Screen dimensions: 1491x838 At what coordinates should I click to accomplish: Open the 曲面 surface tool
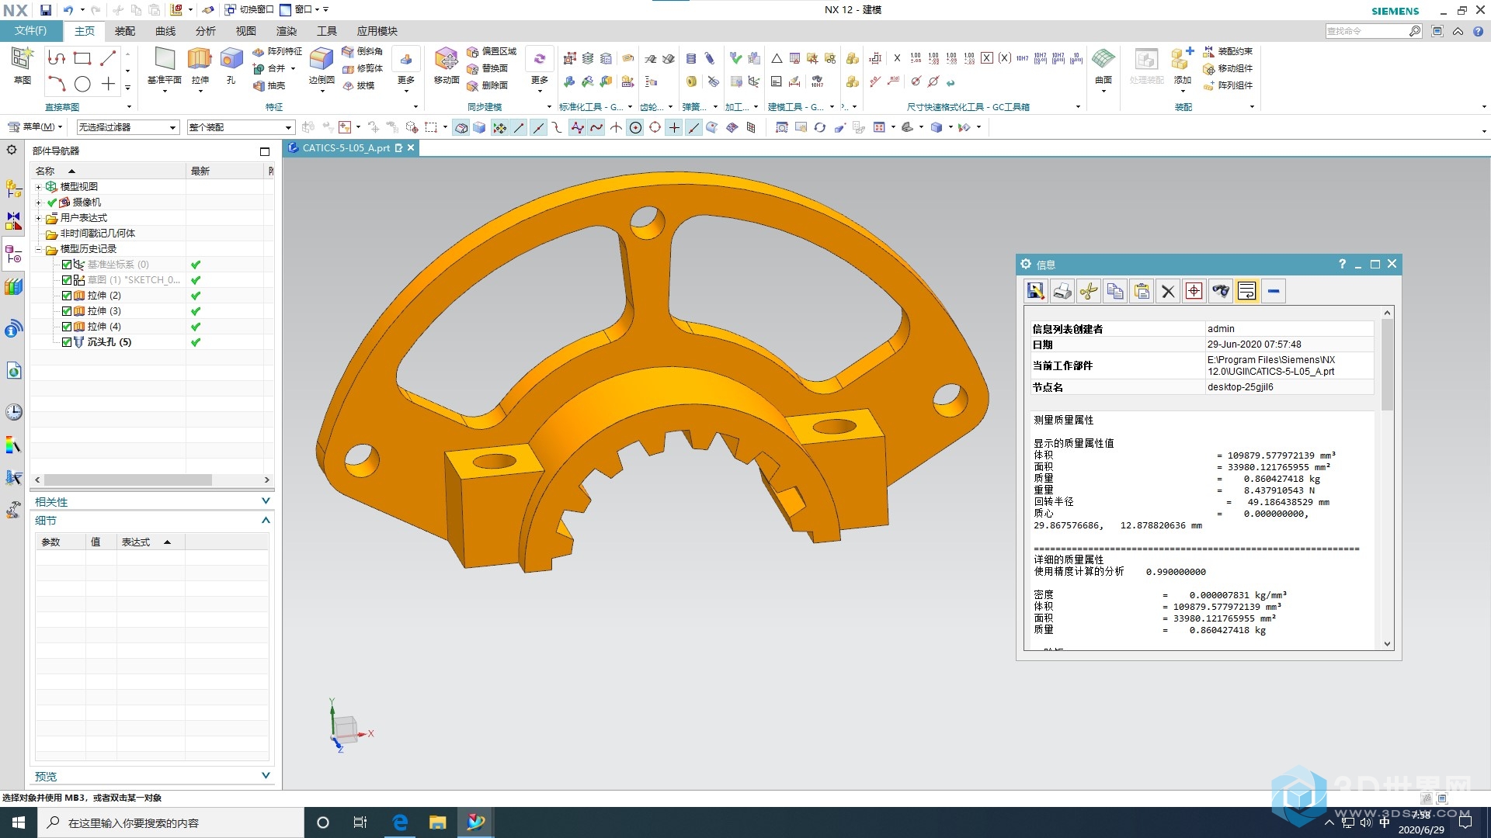[x=1103, y=67]
